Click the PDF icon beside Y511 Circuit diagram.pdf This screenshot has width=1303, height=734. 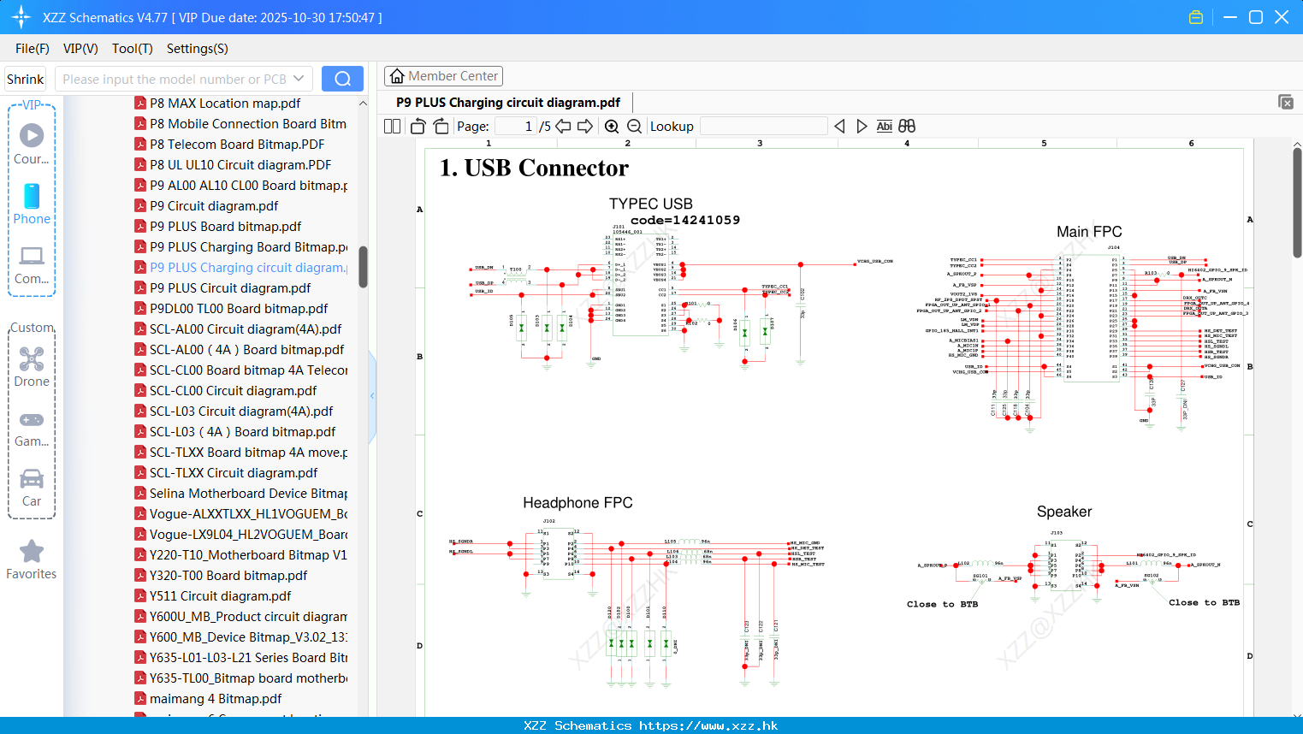140,596
